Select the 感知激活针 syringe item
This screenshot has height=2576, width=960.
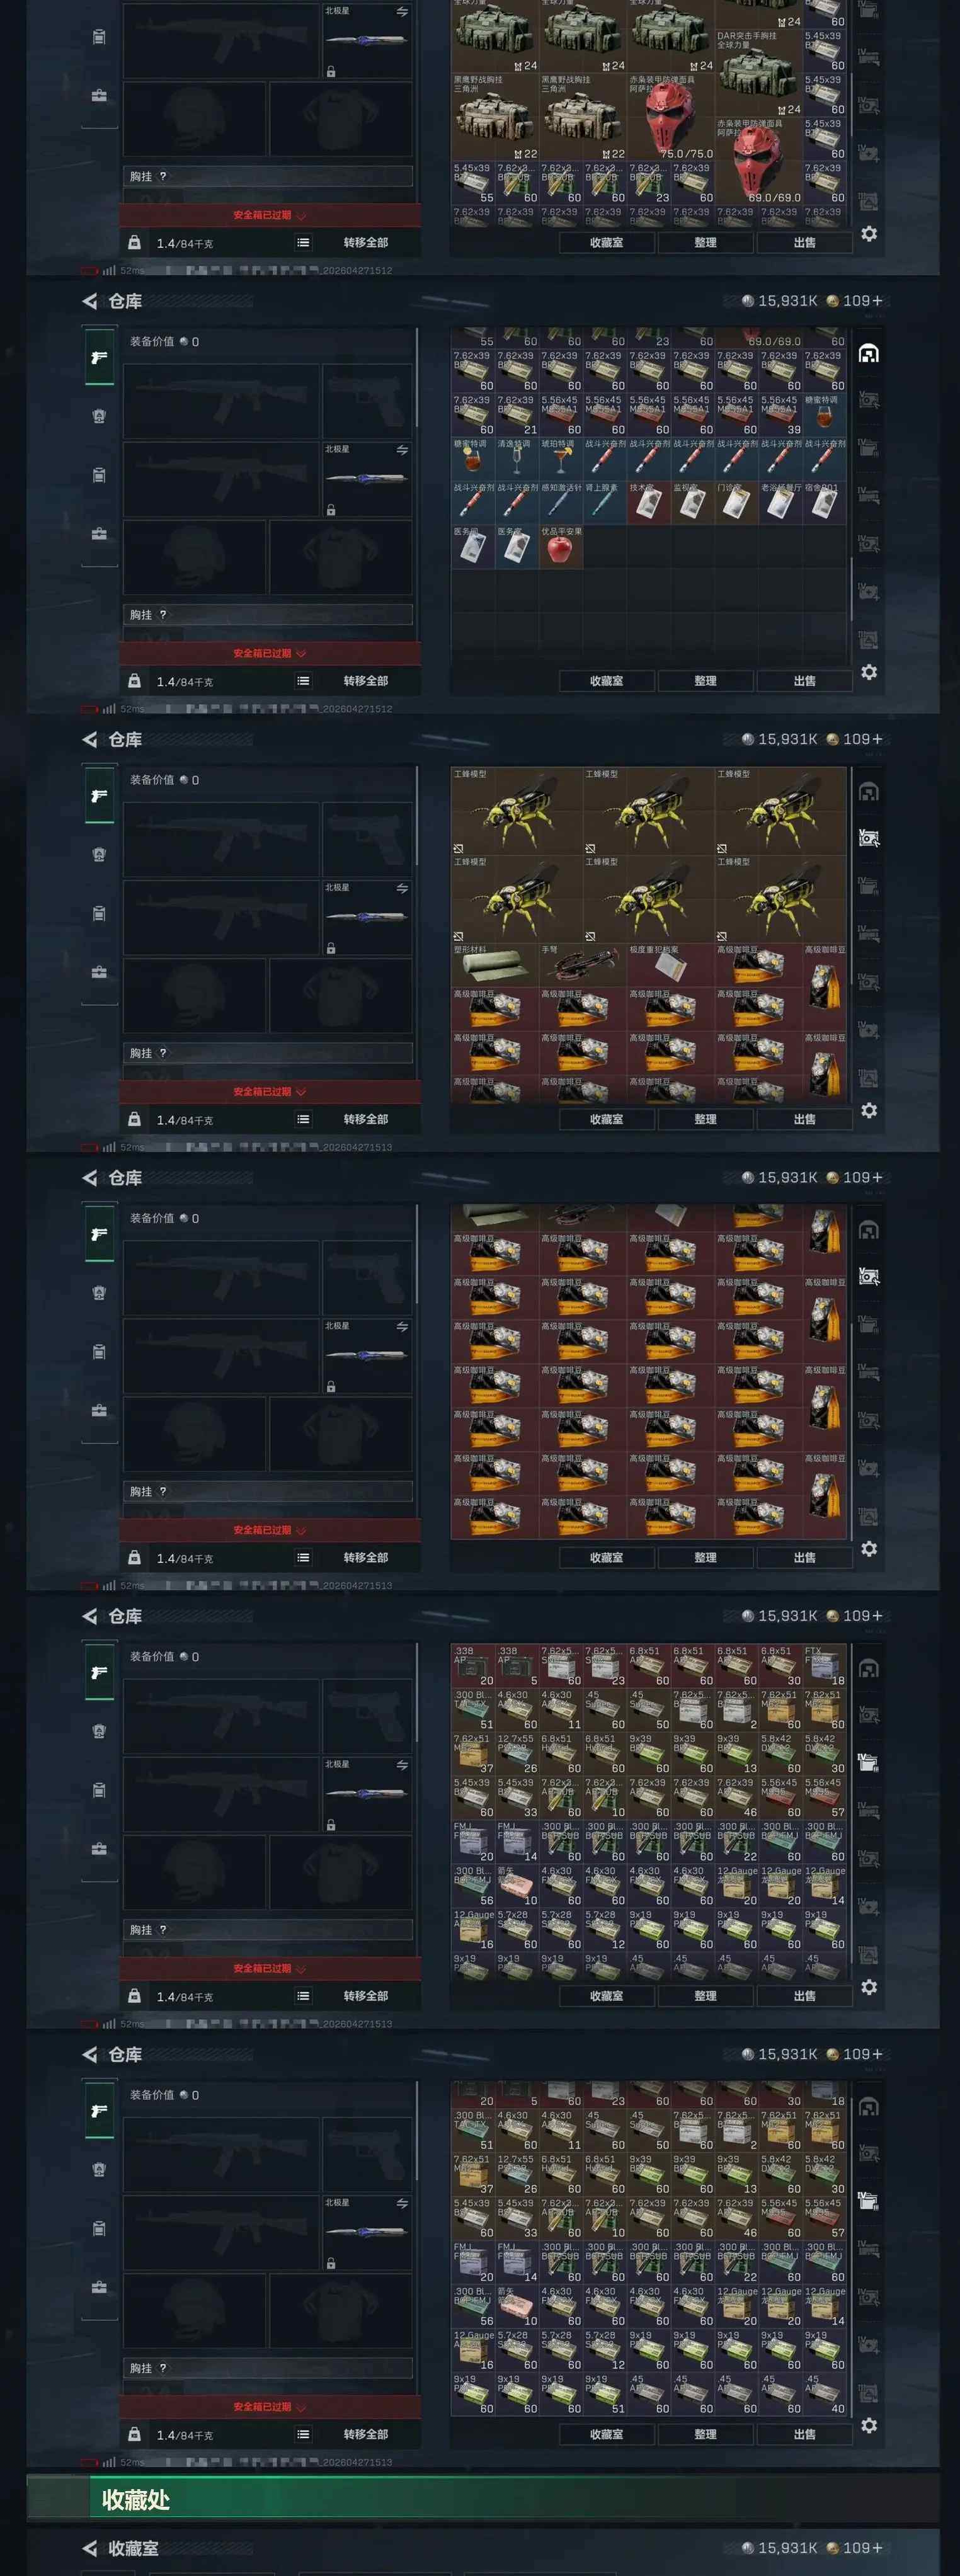(561, 503)
